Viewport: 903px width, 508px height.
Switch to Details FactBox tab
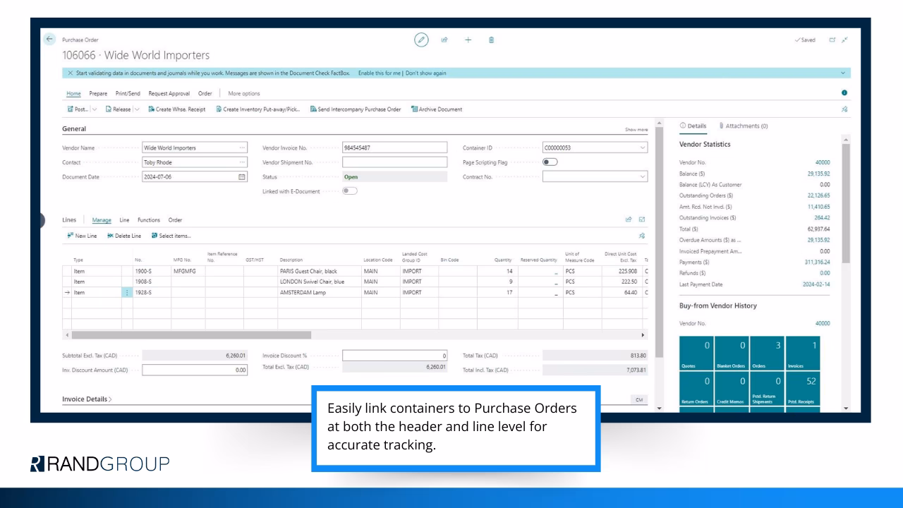692,126
